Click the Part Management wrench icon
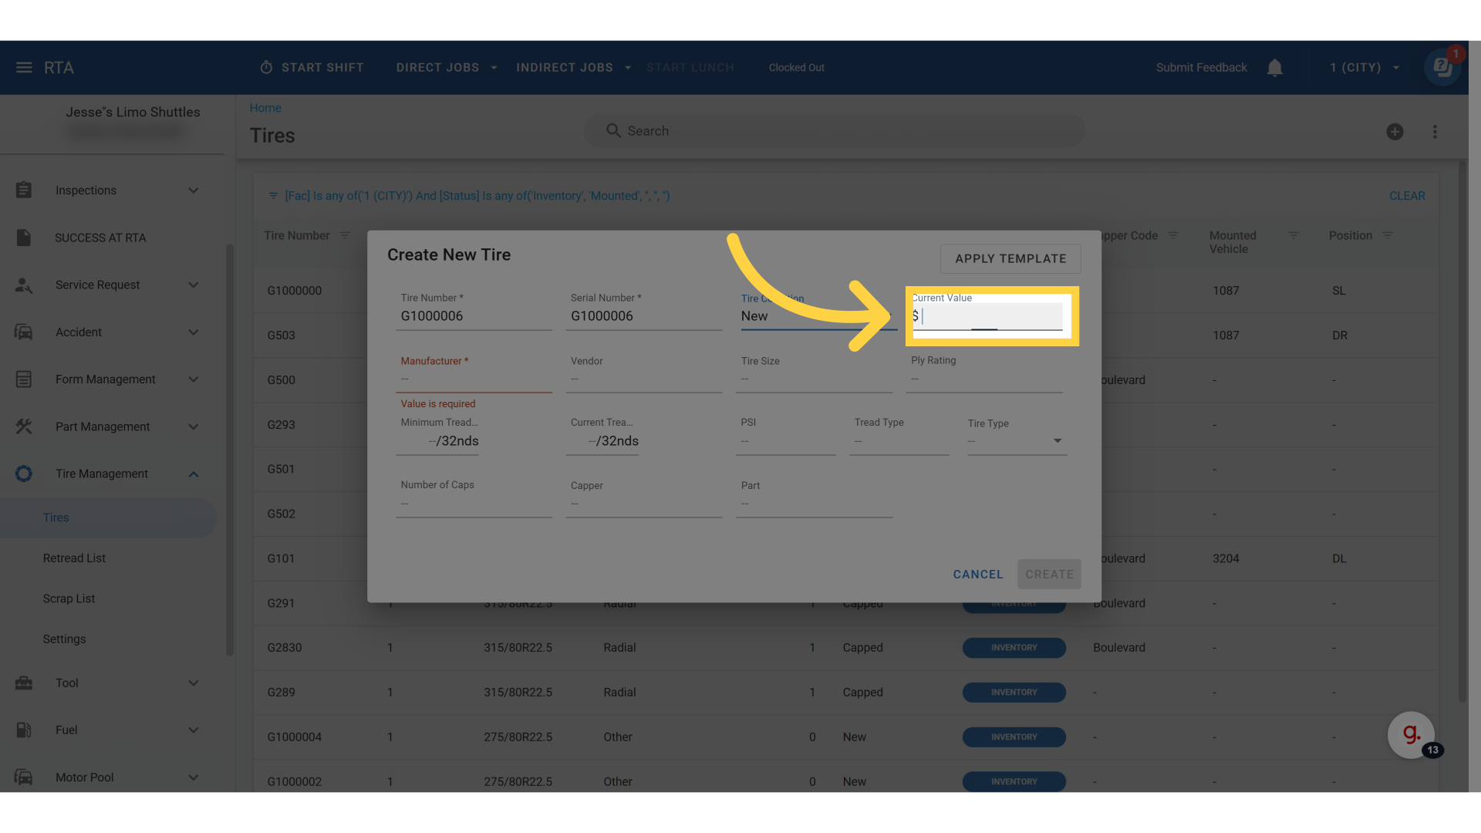The width and height of the screenshot is (1481, 833). pyautogui.click(x=24, y=427)
